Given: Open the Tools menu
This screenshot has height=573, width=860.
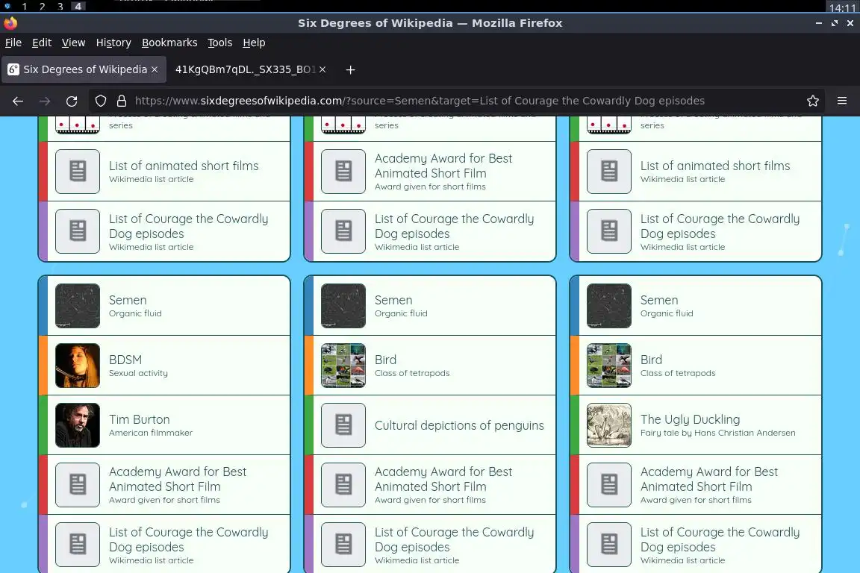Looking at the screenshot, I should 220,43.
